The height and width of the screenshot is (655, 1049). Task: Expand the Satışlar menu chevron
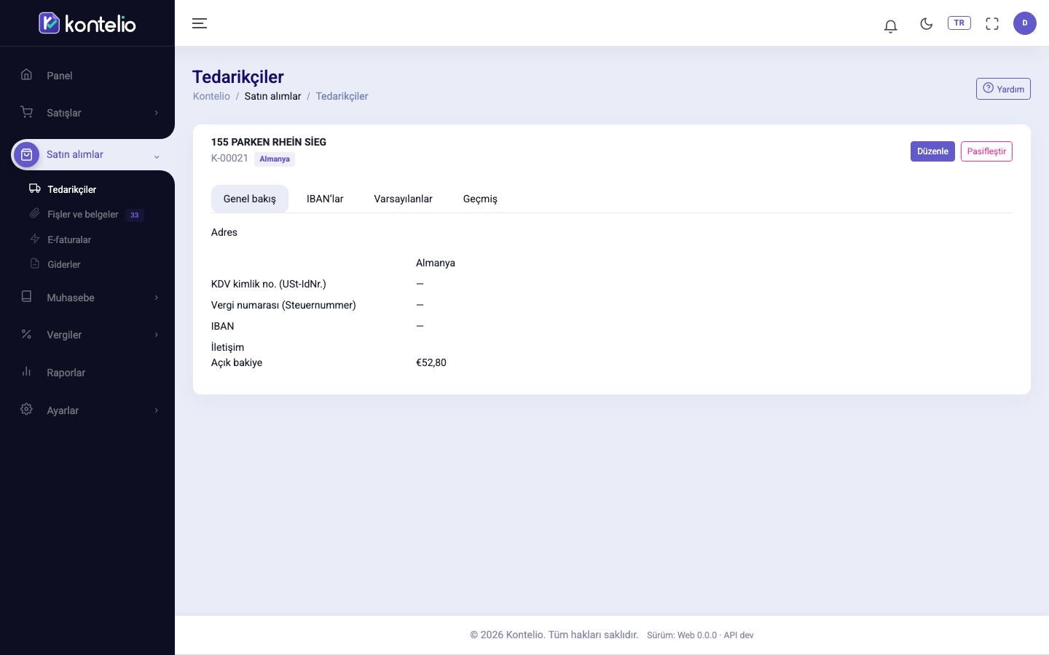(x=156, y=113)
